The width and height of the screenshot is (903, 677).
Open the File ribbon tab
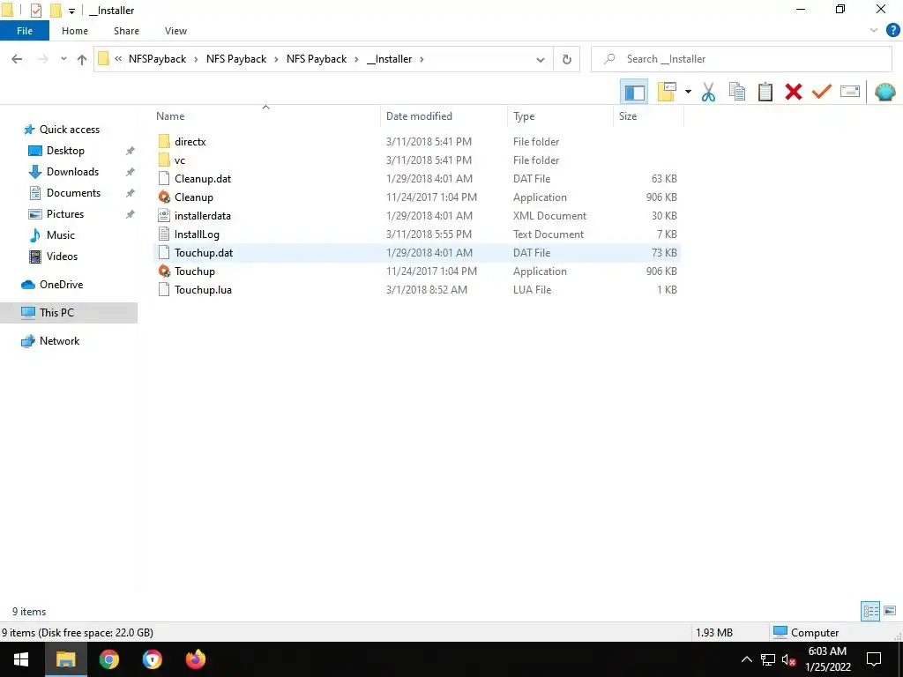[x=25, y=31]
